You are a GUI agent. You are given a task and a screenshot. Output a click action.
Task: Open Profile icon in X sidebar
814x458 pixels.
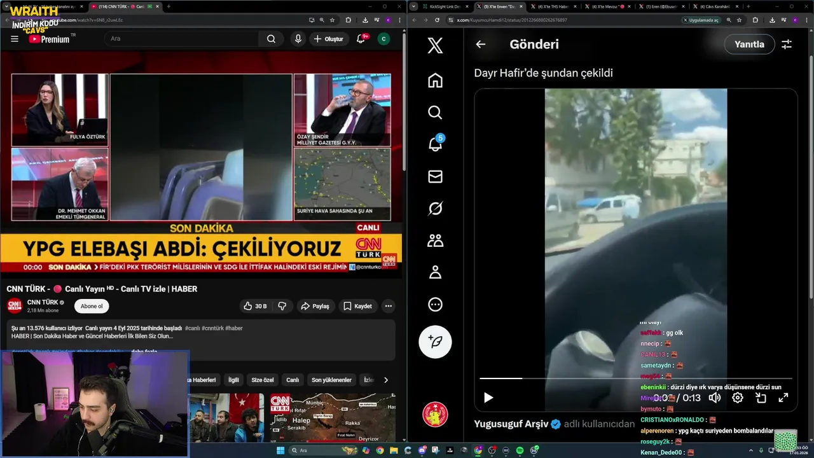coord(435,272)
